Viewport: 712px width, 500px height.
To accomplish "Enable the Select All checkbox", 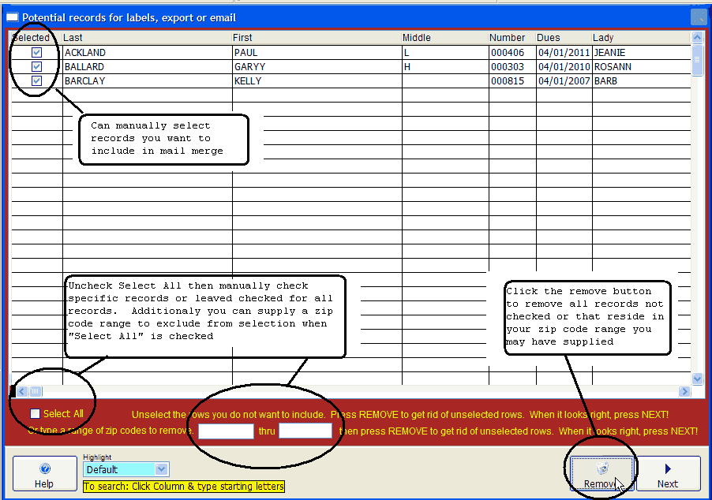I will click(35, 414).
